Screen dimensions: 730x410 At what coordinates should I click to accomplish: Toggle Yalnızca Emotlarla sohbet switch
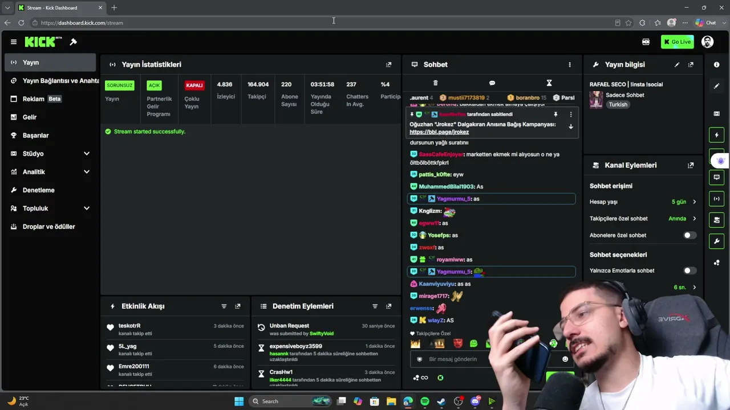(x=690, y=270)
